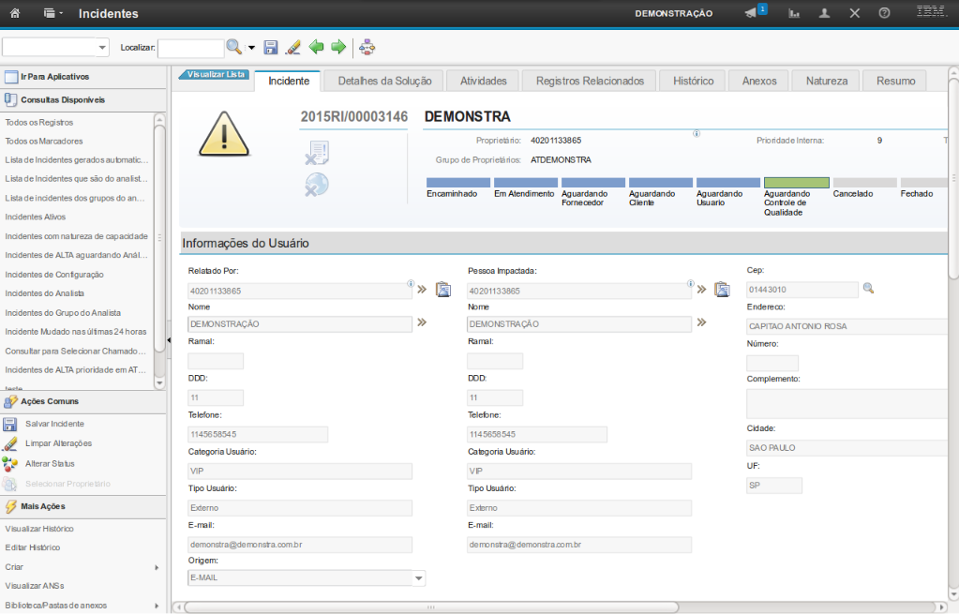Open detail menu chevrons beside Pessoa Impactada
This screenshot has height=614, width=959.
701,290
